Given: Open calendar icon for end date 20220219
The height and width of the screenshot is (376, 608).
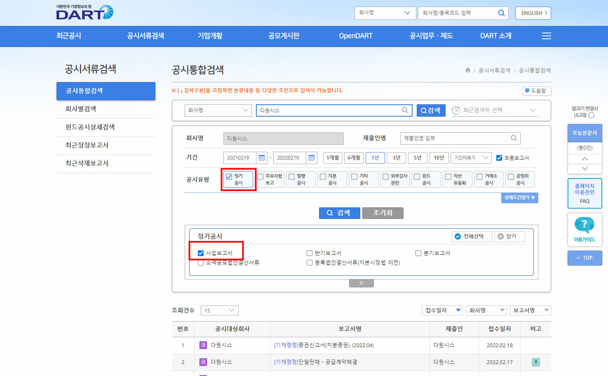Looking at the screenshot, I should tap(312, 157).
